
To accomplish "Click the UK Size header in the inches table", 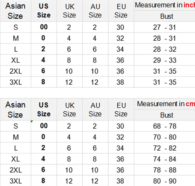I will 70,11.
